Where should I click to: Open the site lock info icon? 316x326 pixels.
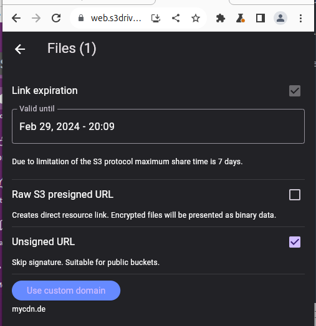pos(81,18)
